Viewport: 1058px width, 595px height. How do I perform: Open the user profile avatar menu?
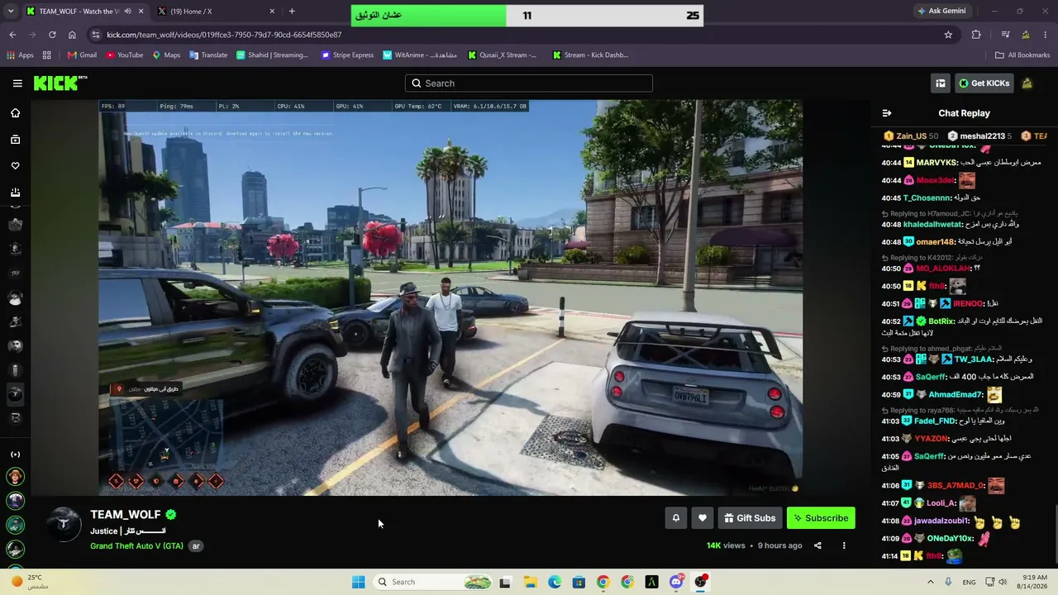coord(1027,83)
